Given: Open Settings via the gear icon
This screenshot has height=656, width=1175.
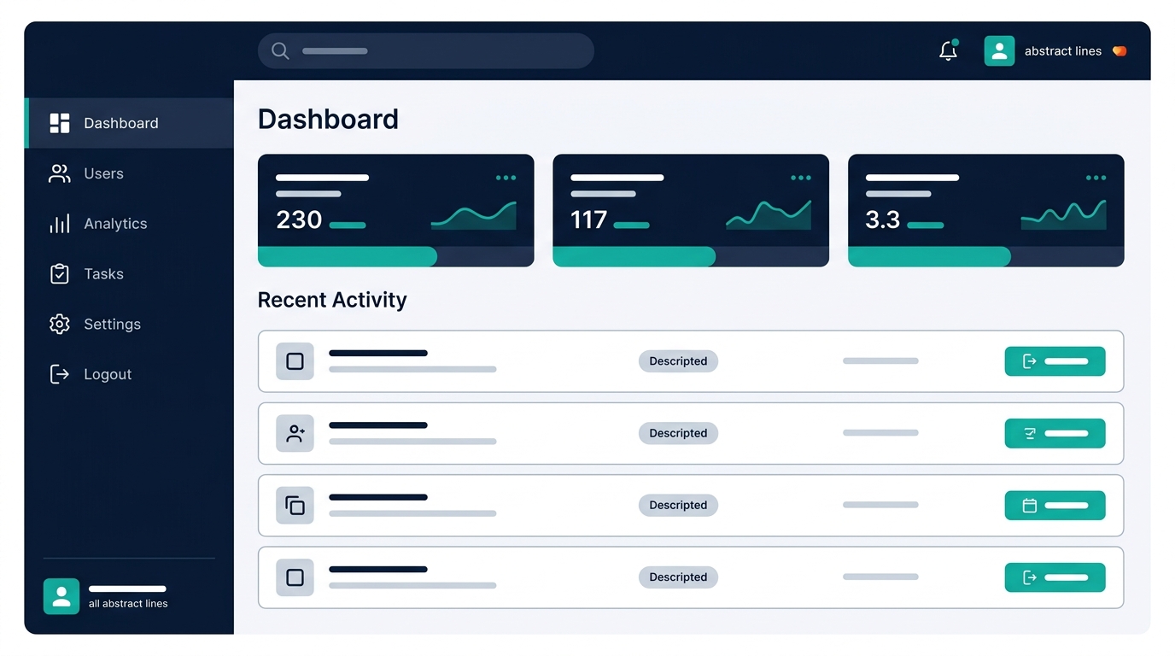Looking at the screenshot, I should pos(59,325).
